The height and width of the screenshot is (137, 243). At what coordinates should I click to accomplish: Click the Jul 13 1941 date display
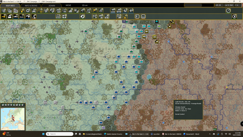pos(229,5)
